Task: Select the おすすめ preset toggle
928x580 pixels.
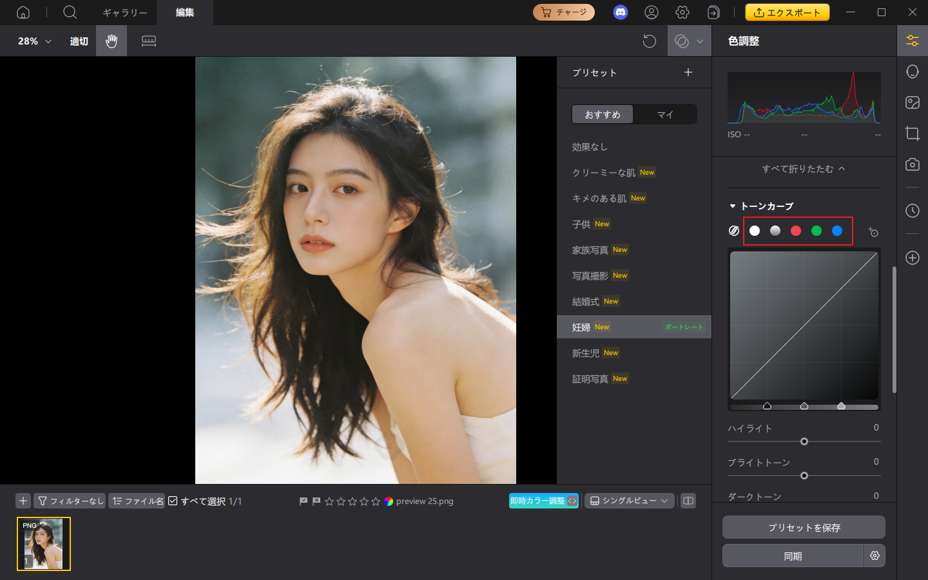Action: 603,114
